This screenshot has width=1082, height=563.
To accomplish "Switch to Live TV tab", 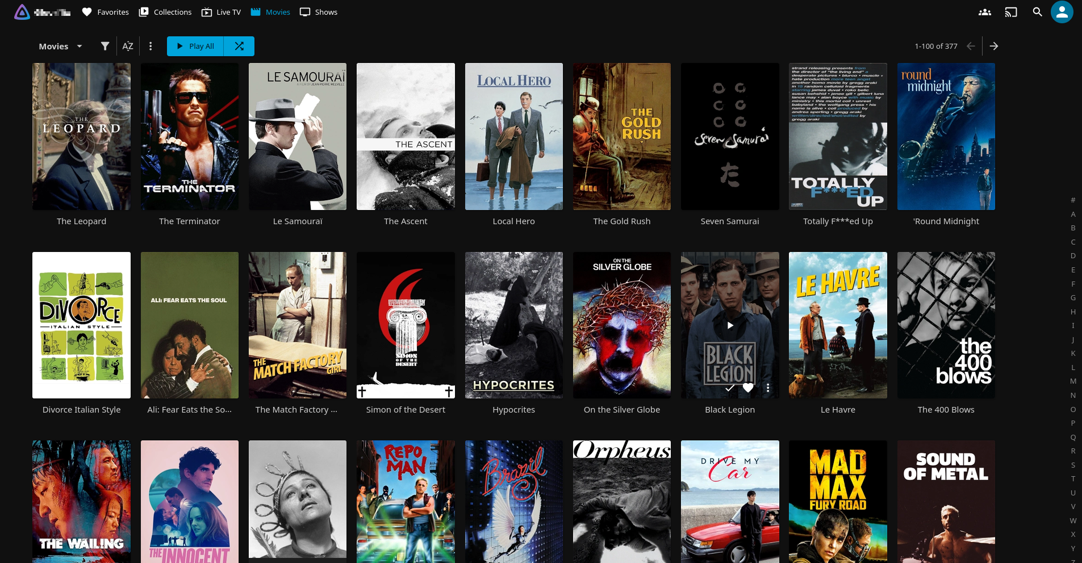I will click(x=222, y=12).
